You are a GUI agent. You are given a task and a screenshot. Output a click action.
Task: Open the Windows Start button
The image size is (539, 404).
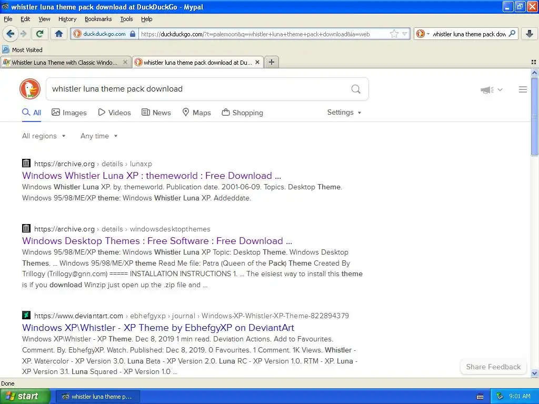[x=25, y=396]
